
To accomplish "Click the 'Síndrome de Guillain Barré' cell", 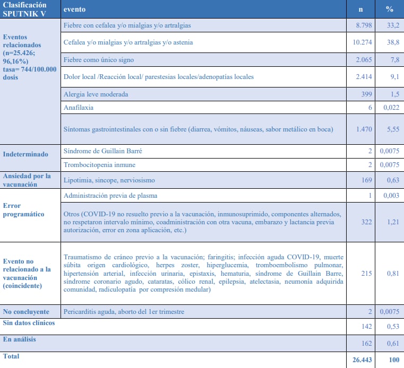I will click(x=103, y=151).
